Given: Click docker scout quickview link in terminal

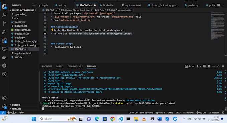Looking at the screenshot, I should 140,100.
